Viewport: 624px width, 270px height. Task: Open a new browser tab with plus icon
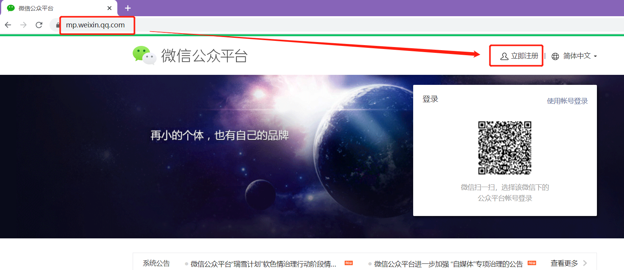(128, 8)
